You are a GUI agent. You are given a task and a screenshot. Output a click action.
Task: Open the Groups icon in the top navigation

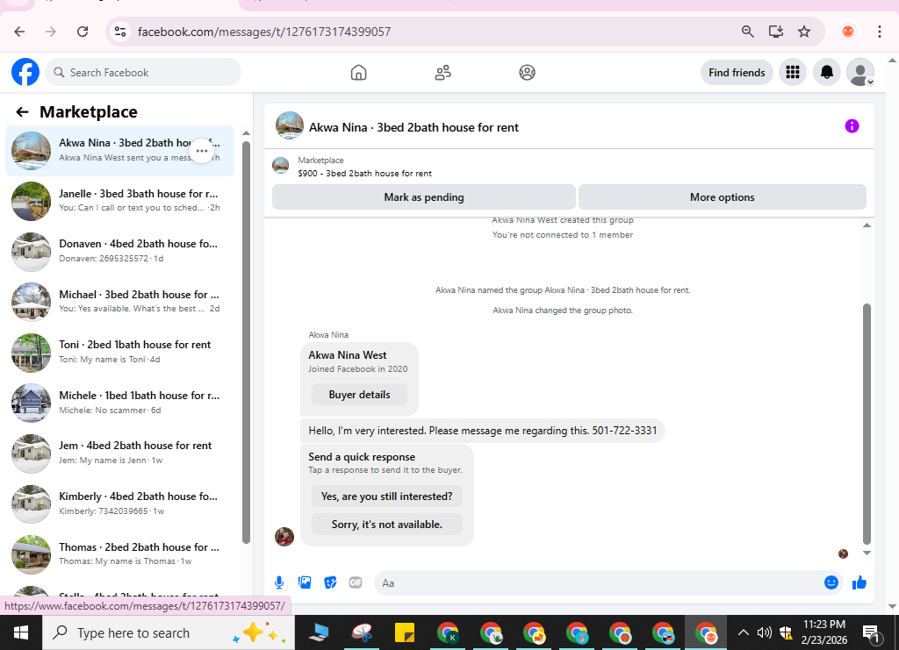(x=527, y=73)
